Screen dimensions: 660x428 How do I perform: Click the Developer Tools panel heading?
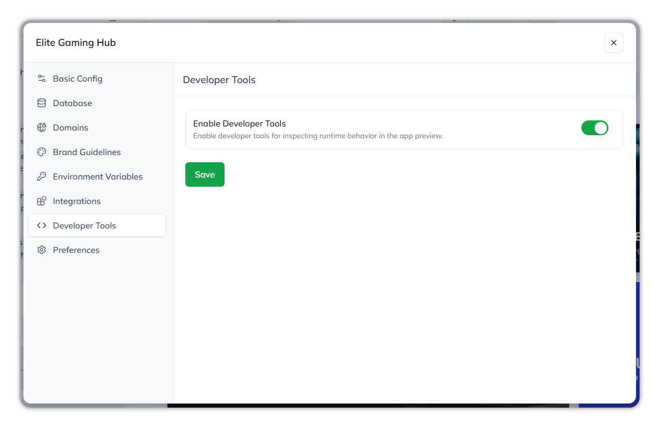click(x=219, y=80)
